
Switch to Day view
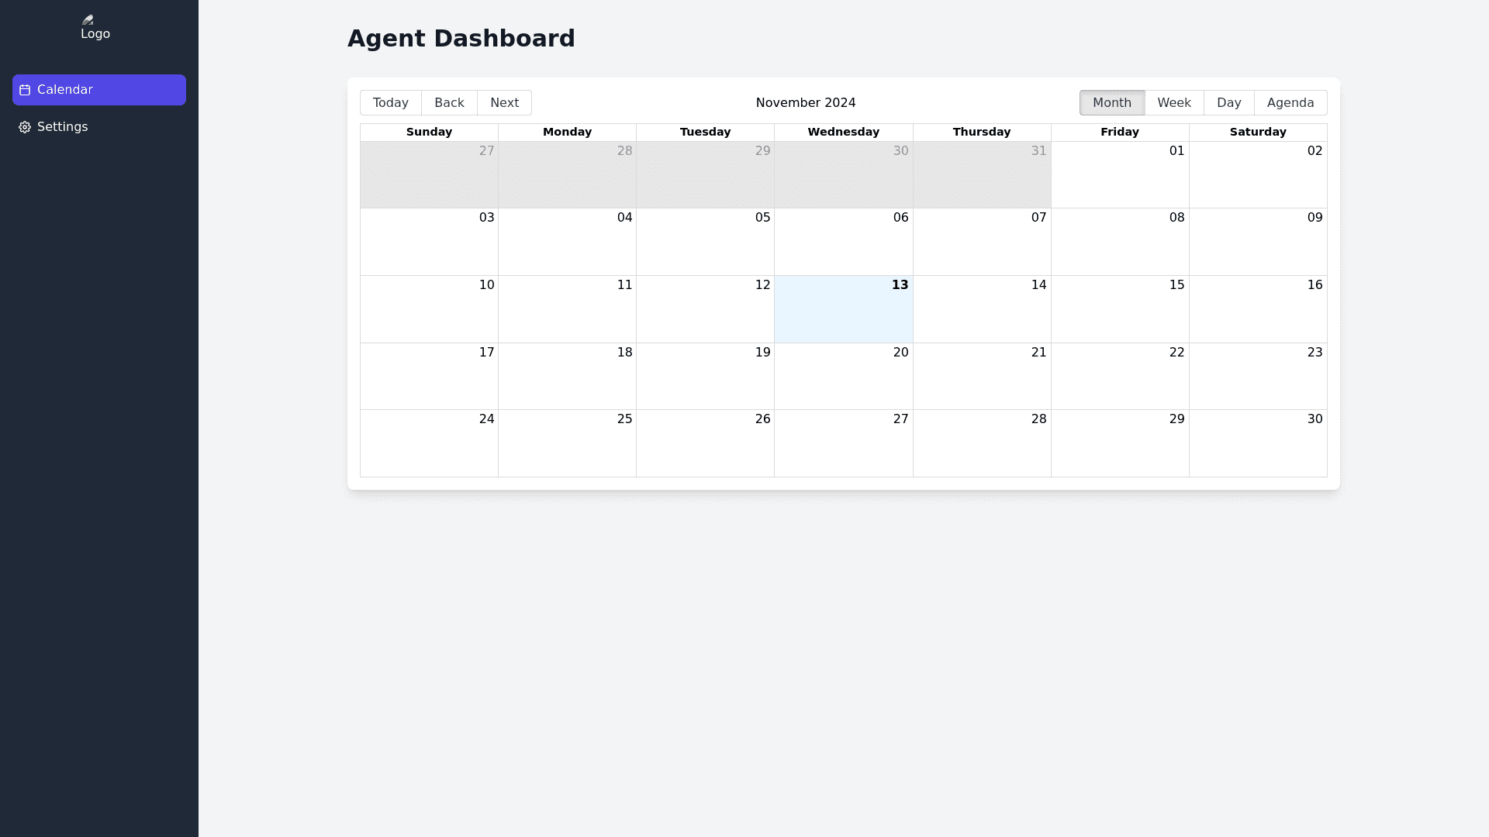1228,102
